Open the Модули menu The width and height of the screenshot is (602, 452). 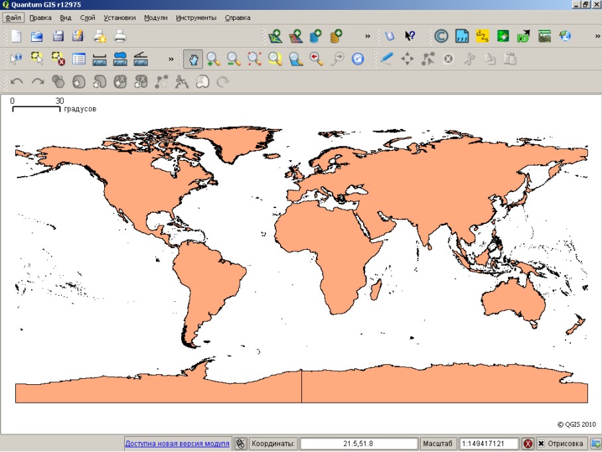coord(156,18)
